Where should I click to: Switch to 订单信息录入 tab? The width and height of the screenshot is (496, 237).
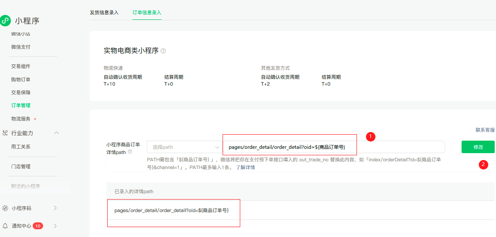click(147, 12)
